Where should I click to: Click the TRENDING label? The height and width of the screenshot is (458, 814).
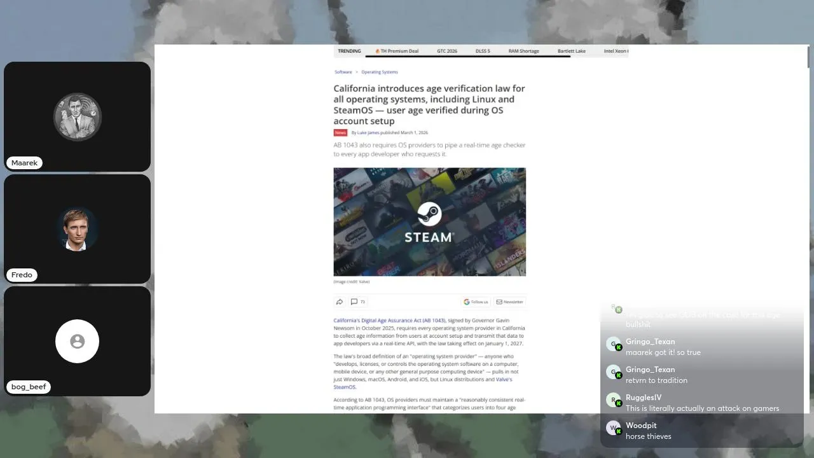pos(349,51)
